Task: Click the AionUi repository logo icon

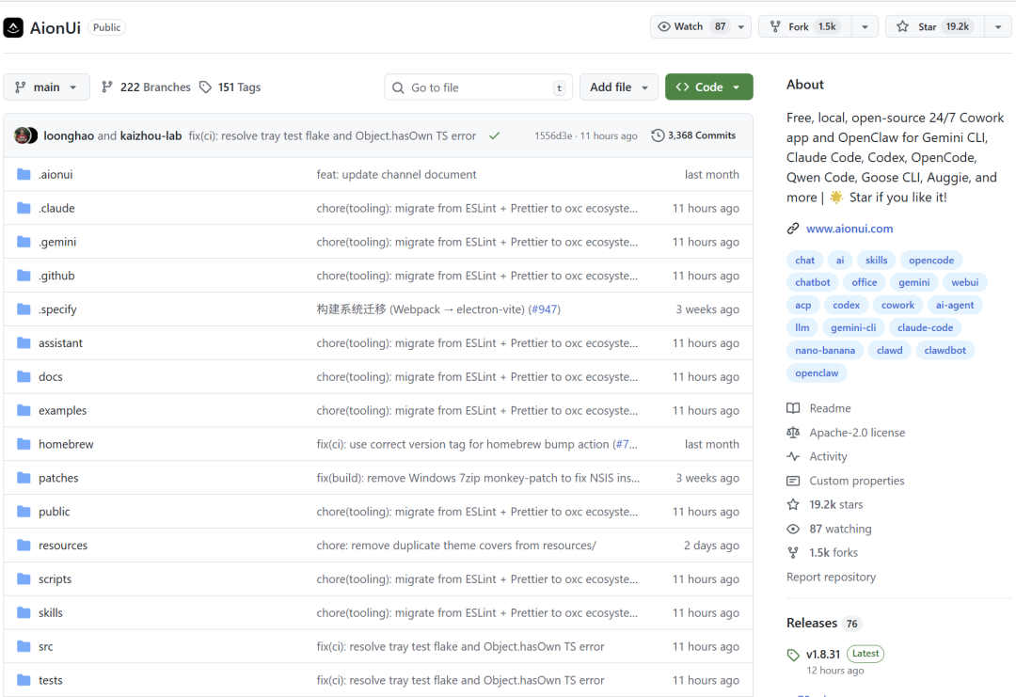Action: pyautogui.click(x=13, y=27)
